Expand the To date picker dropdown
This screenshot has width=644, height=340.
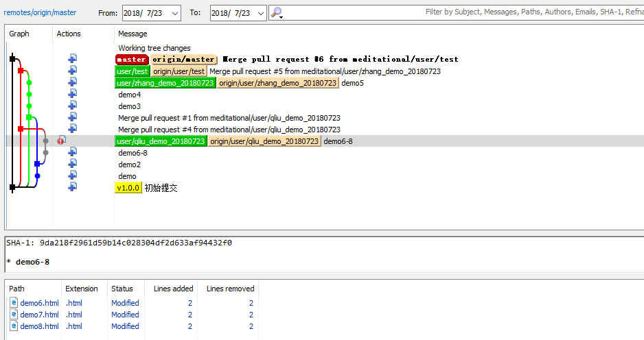(261, 12)
